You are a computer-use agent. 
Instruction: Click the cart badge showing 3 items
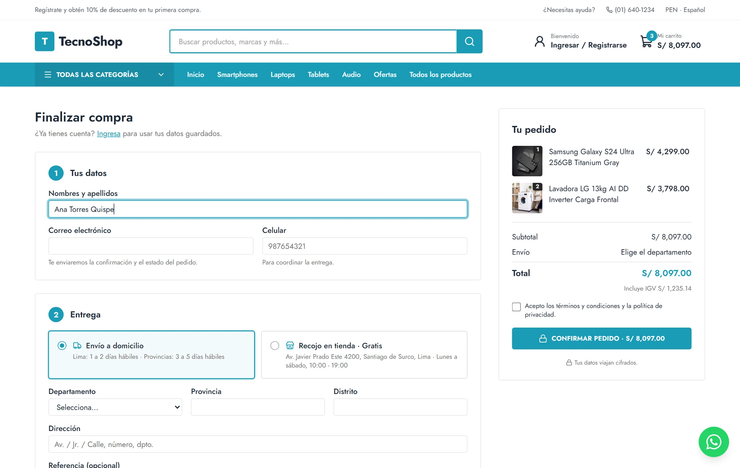(x=652, y=36)
